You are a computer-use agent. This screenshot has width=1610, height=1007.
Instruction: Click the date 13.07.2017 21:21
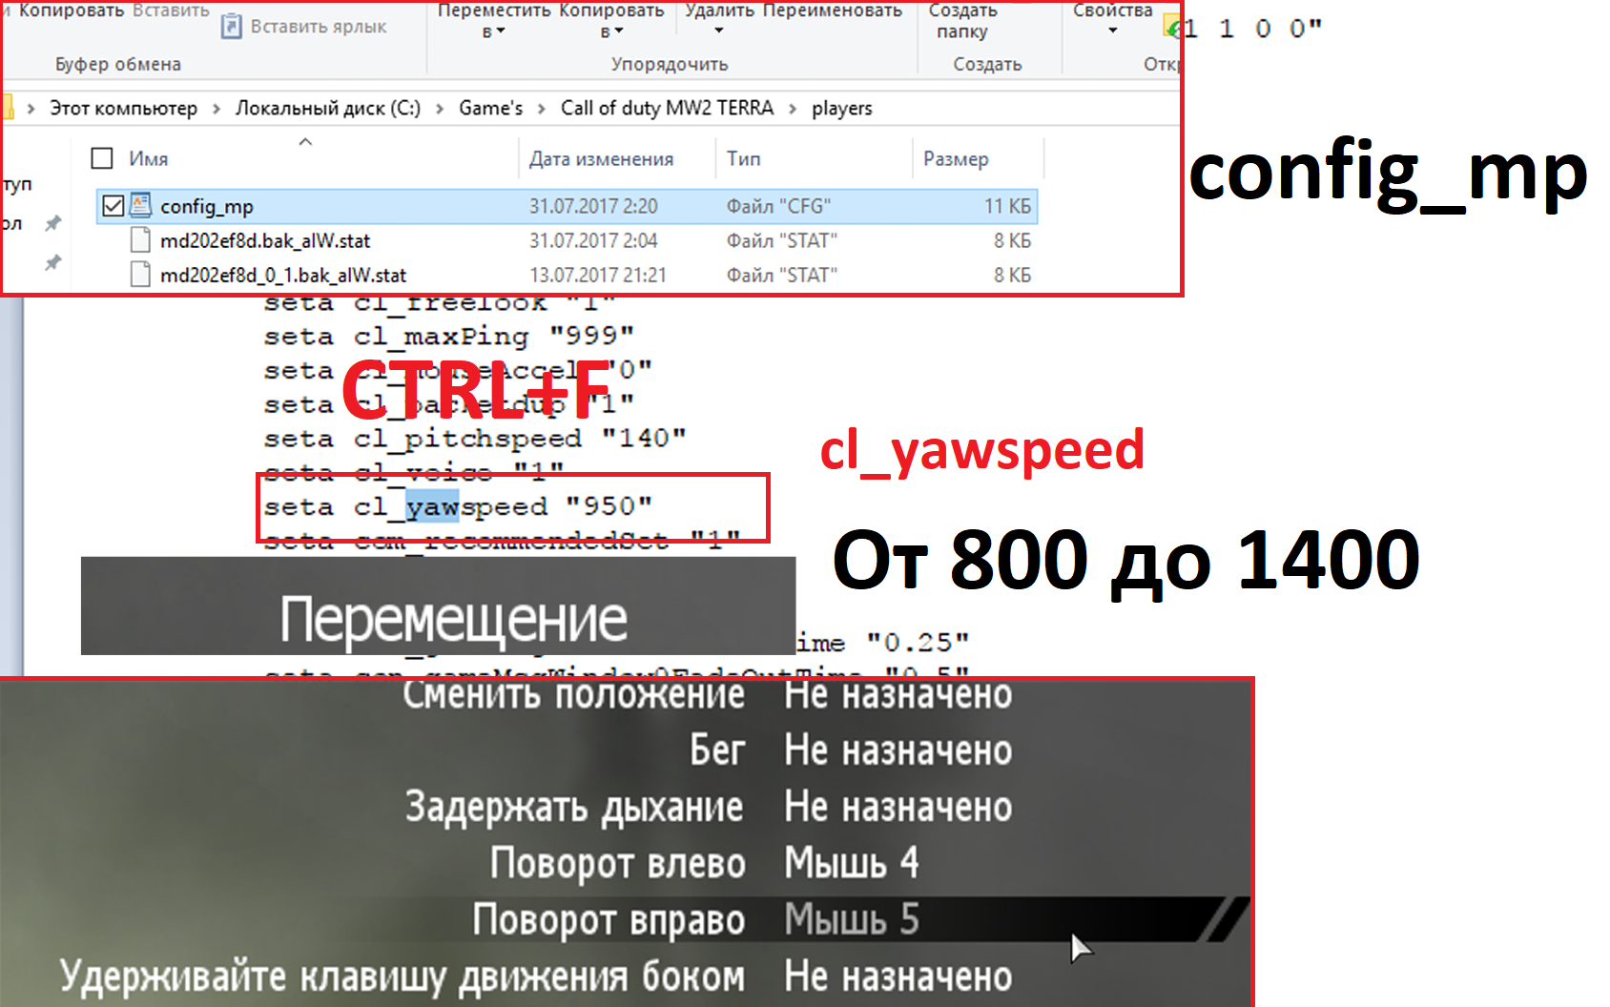pos(598,275)
